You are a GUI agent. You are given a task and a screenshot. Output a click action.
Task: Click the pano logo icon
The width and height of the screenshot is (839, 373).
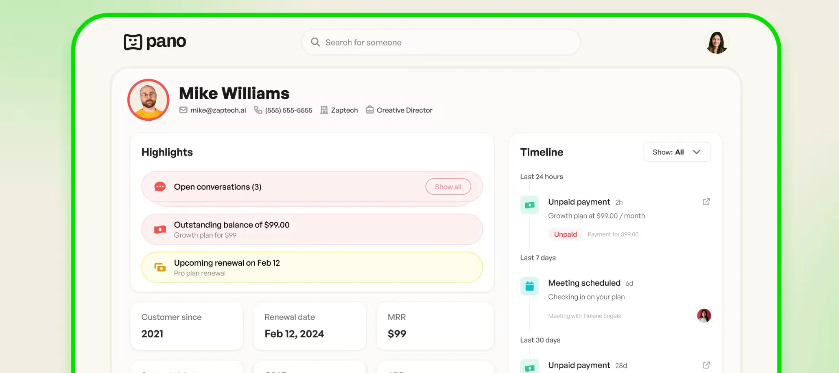[133, 42]
